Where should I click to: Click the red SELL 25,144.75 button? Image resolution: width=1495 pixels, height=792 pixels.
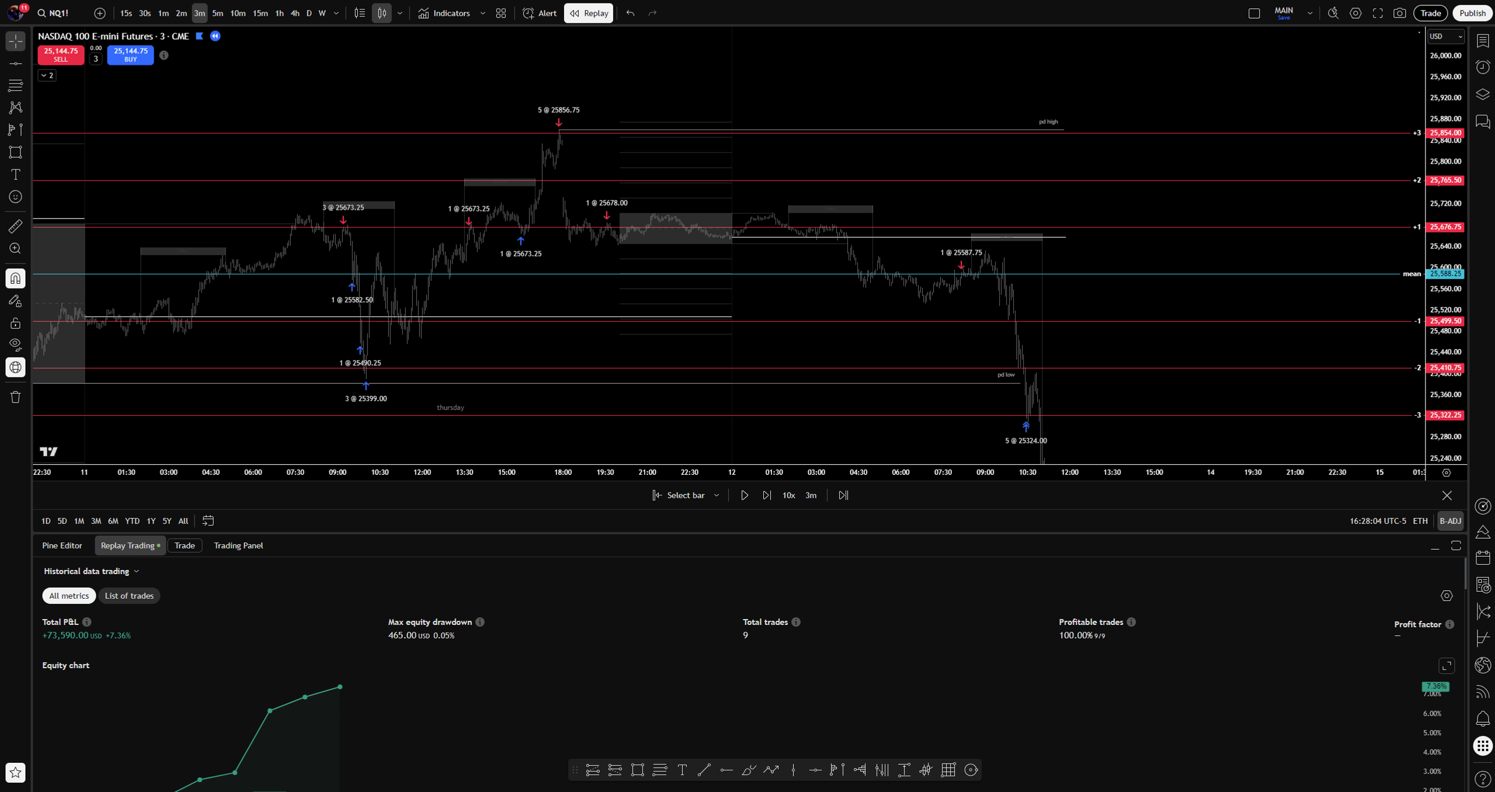coord(61,55)
